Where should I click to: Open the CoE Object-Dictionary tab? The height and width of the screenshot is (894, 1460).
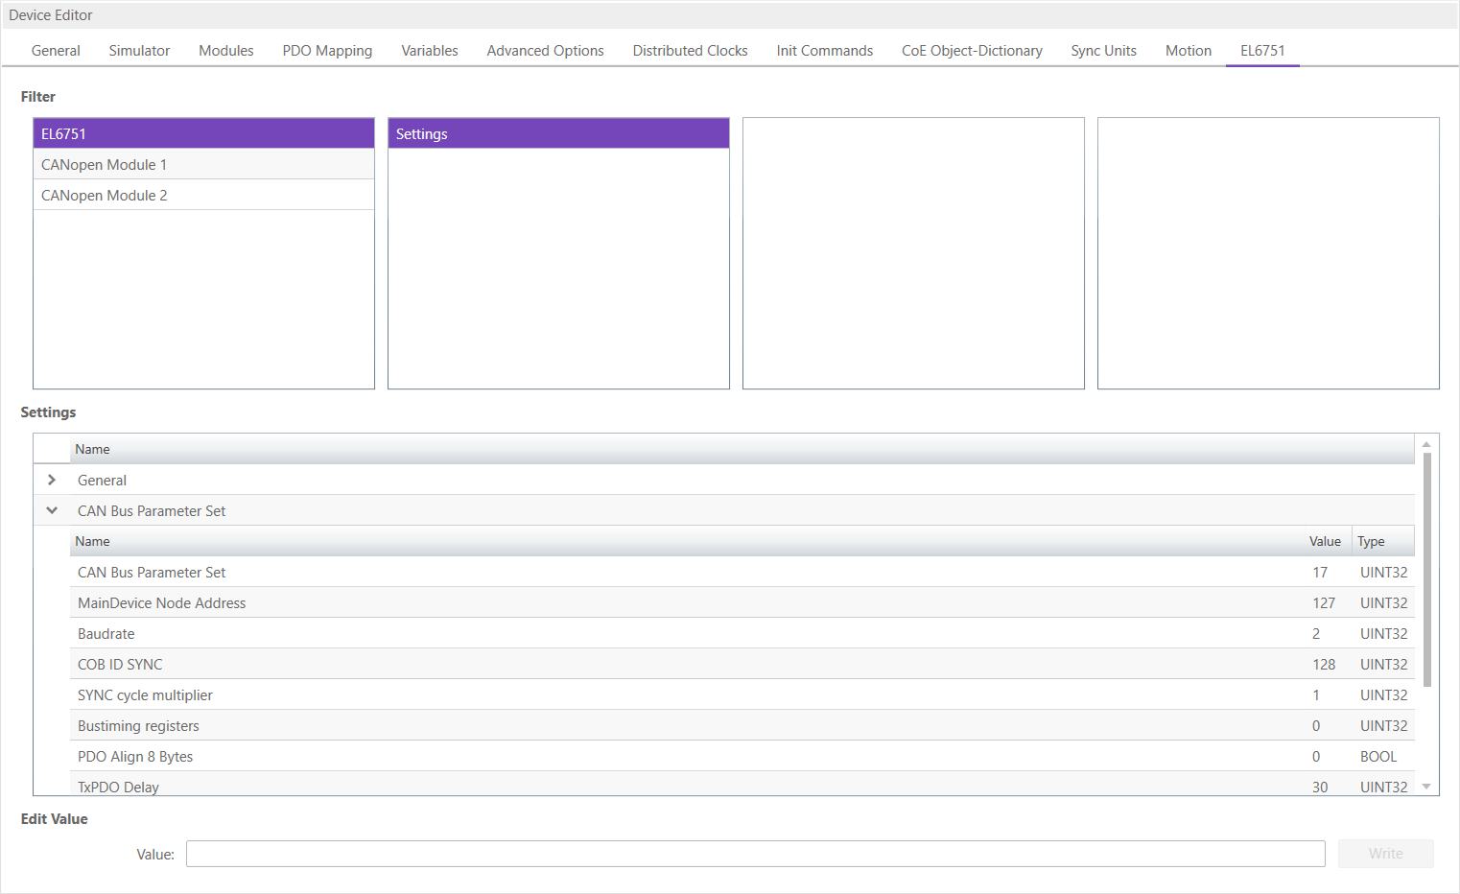pos(971,51)
